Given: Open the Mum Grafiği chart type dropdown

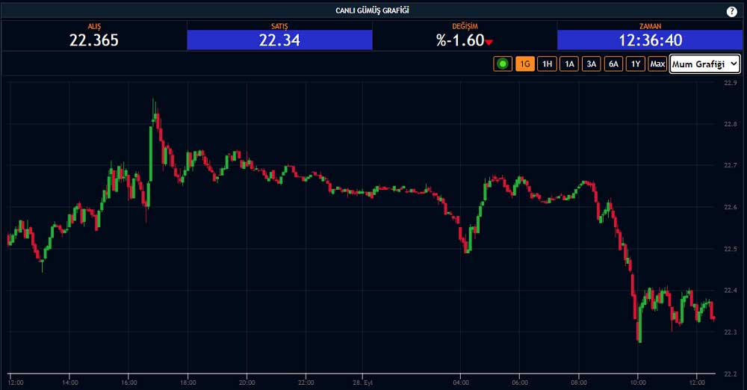Looking at the screenshot, I should 704,64.
